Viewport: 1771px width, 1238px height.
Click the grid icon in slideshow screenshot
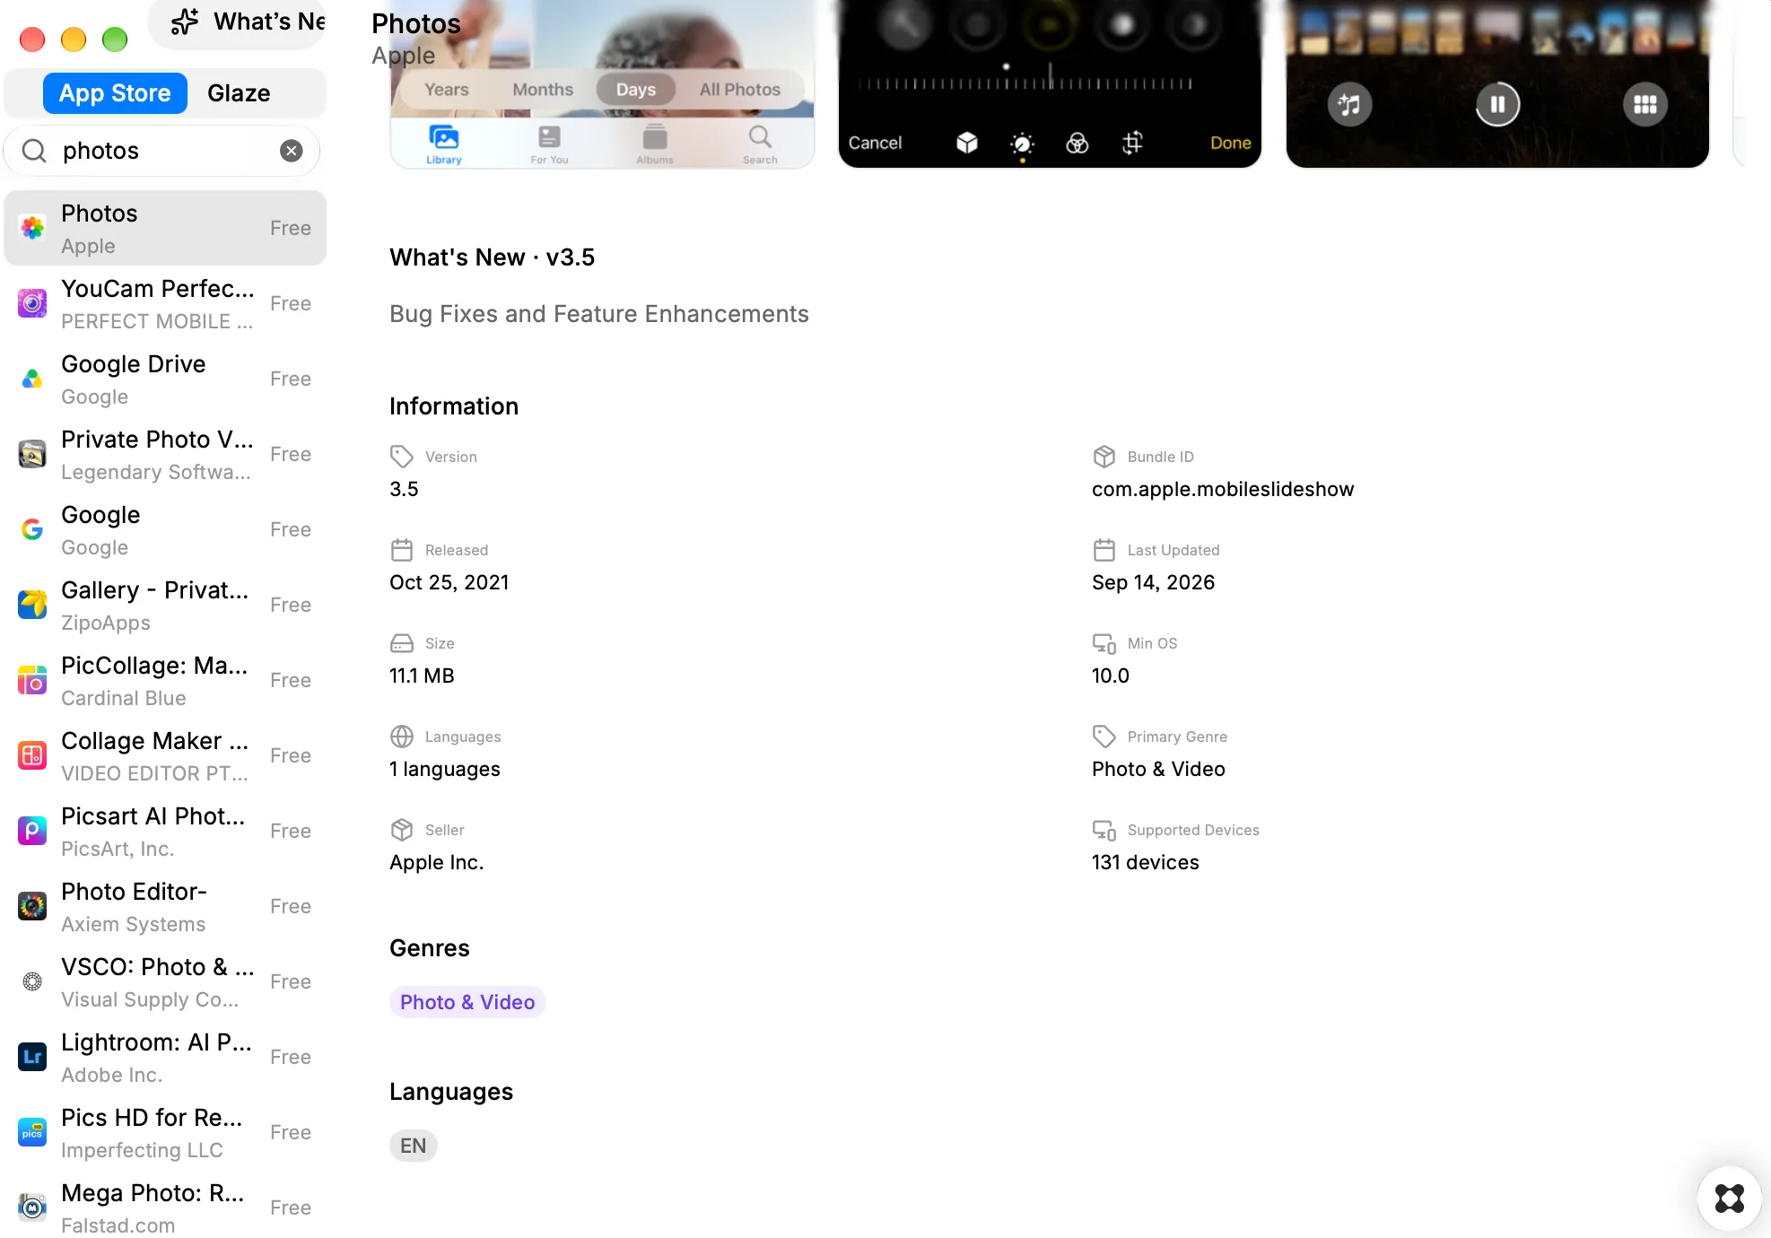tap(1644, 105)
